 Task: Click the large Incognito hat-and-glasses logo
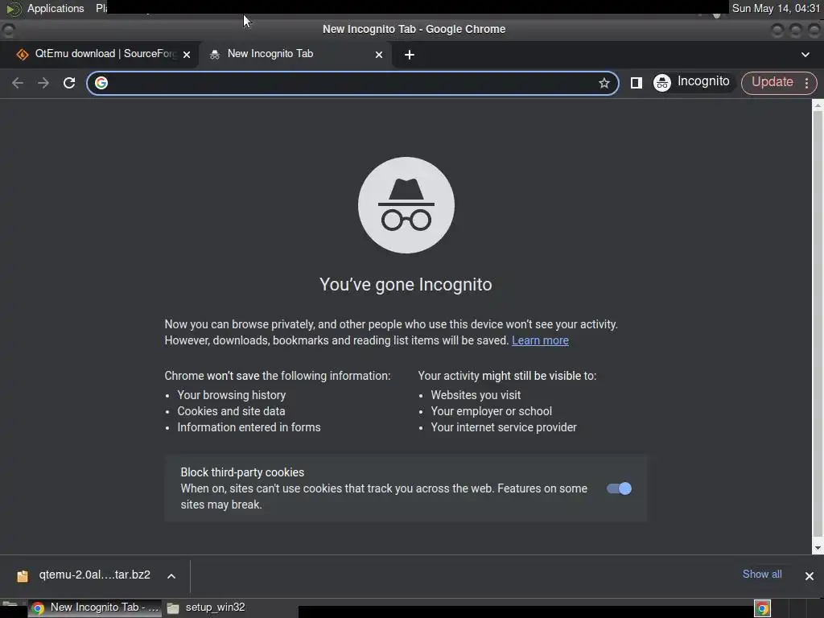click(x=406, y=205)
